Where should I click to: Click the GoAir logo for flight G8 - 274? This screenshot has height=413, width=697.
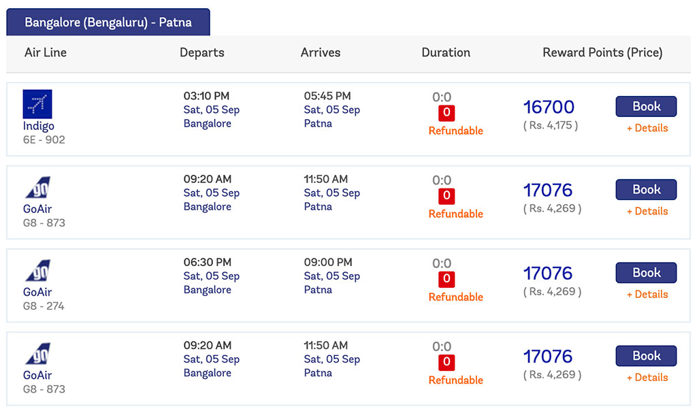(x=38, y=271)
